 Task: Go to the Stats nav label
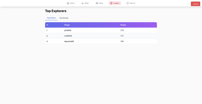(87, 3)
